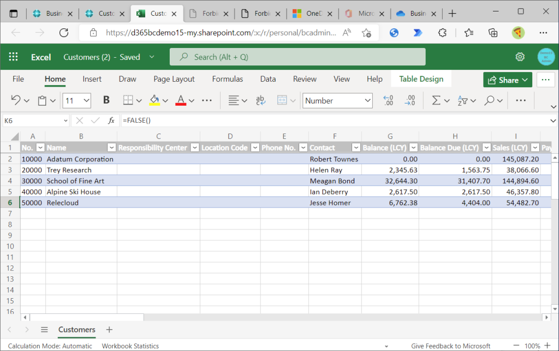Open browser settings and more menu
Viewport: 559px width, 351px height.
pos(543,33)
